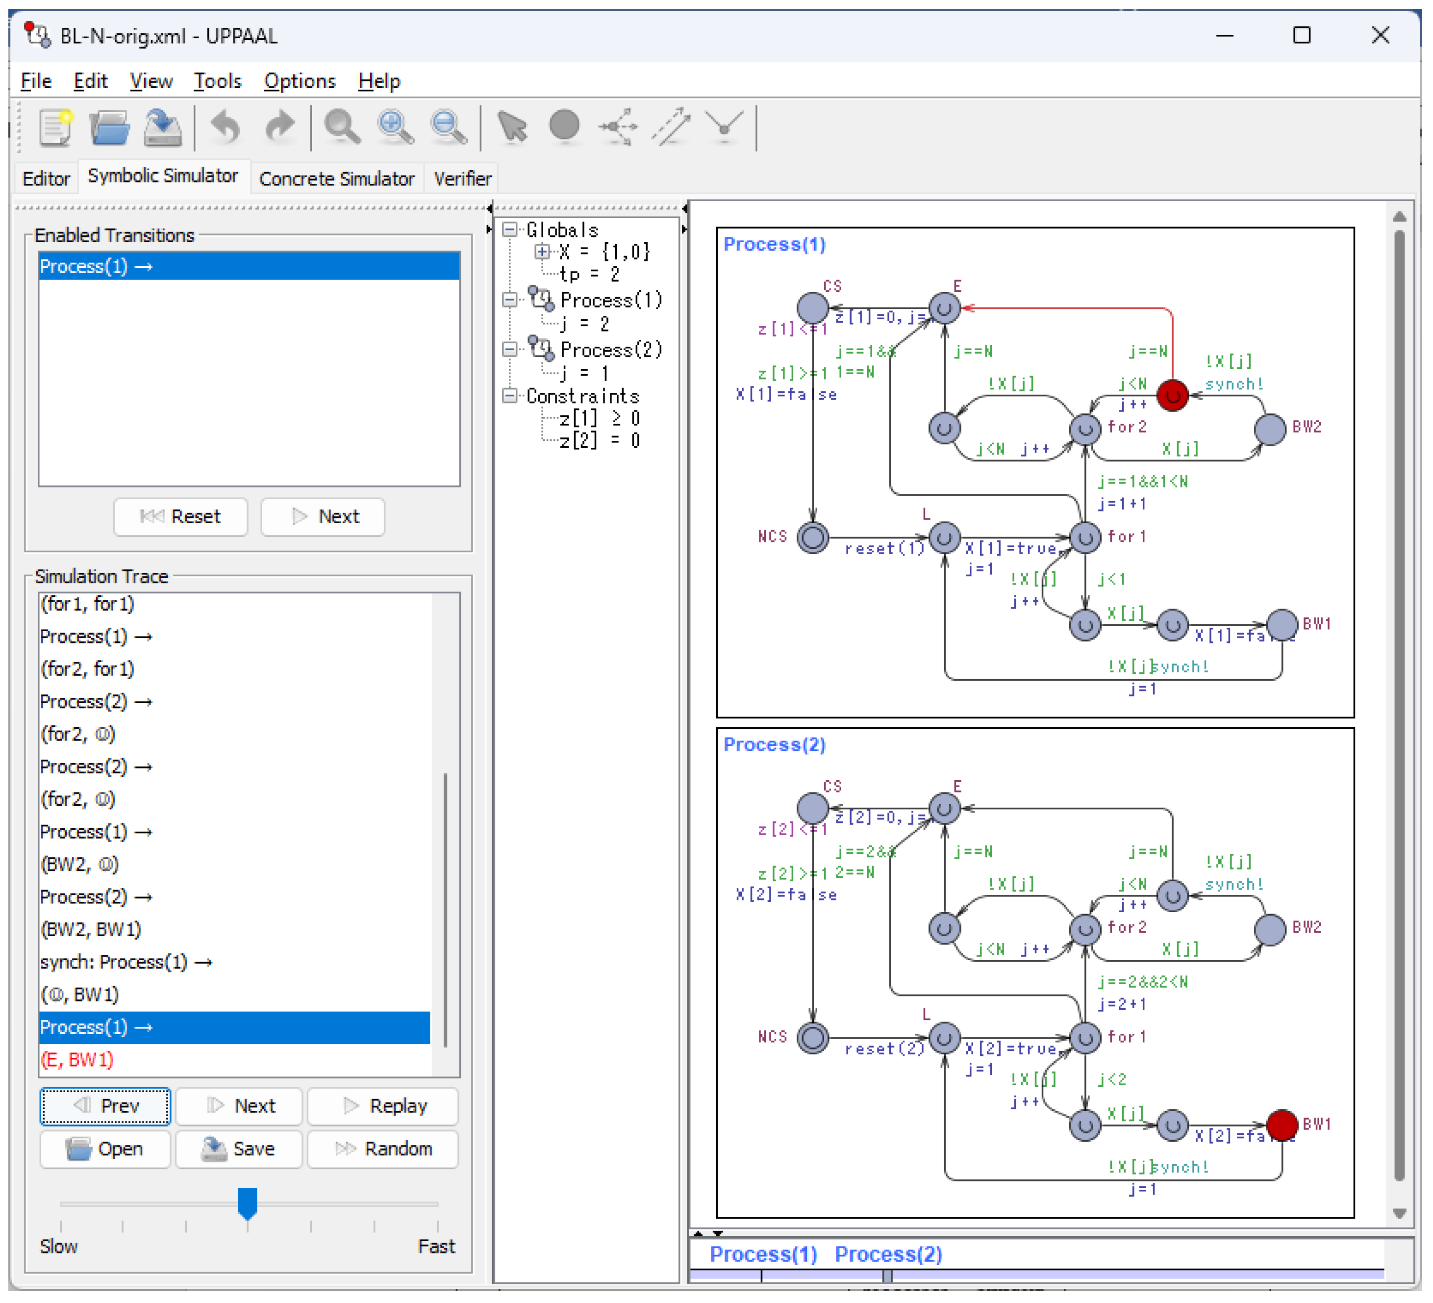Click the Replay trace button
1433x1303 pixels.
coord(383,1106)
